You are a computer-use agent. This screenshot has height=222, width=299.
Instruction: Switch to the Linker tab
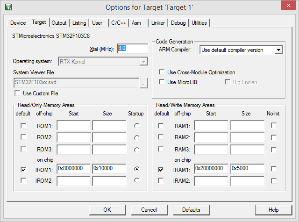pos(158,23)
